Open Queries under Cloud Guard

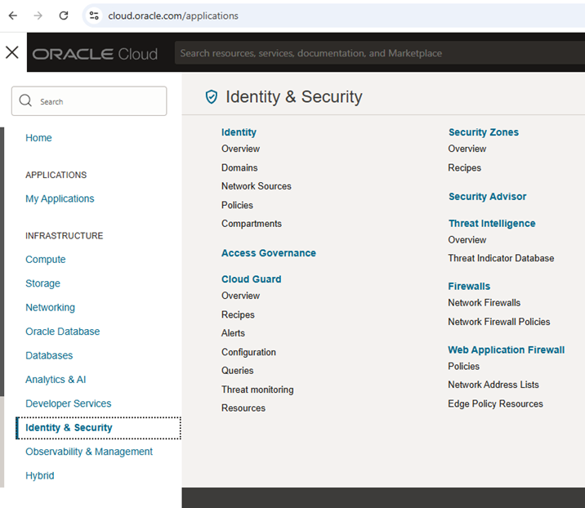(237, 371)
